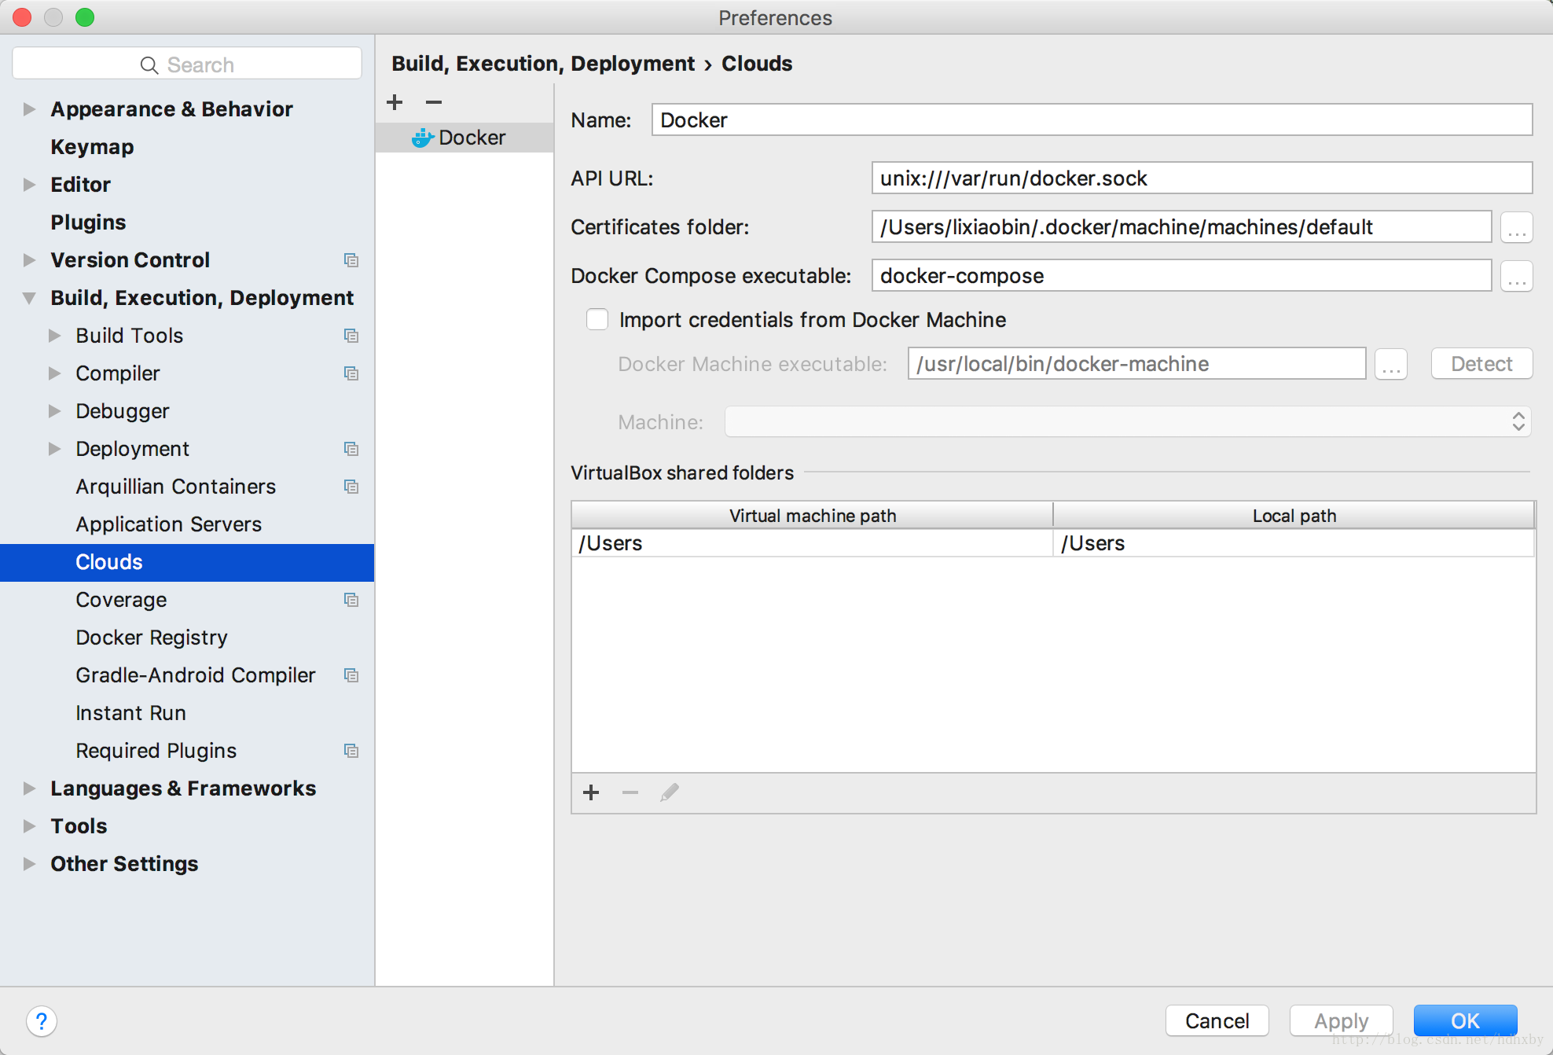Click the Name input field
Image resolution: width=1553 pixels, height=1055 pixels.
[1092, 120]
